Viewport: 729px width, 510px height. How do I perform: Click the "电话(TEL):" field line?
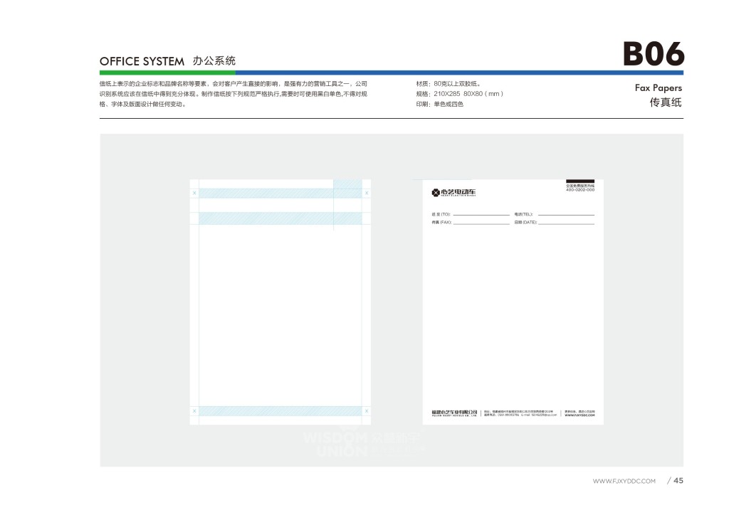(554, 215)
